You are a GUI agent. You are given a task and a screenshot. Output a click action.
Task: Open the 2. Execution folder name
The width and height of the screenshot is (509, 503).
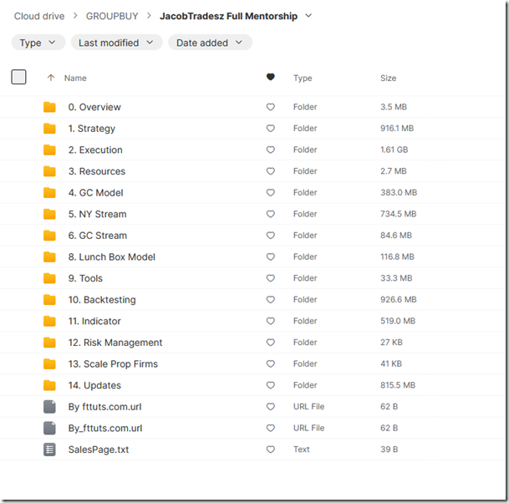(95, 150)
